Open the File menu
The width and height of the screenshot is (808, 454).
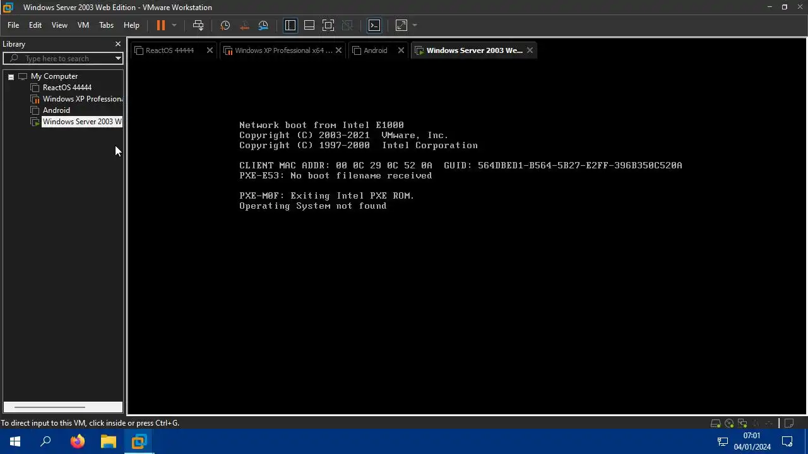click(x=13, y=25)
